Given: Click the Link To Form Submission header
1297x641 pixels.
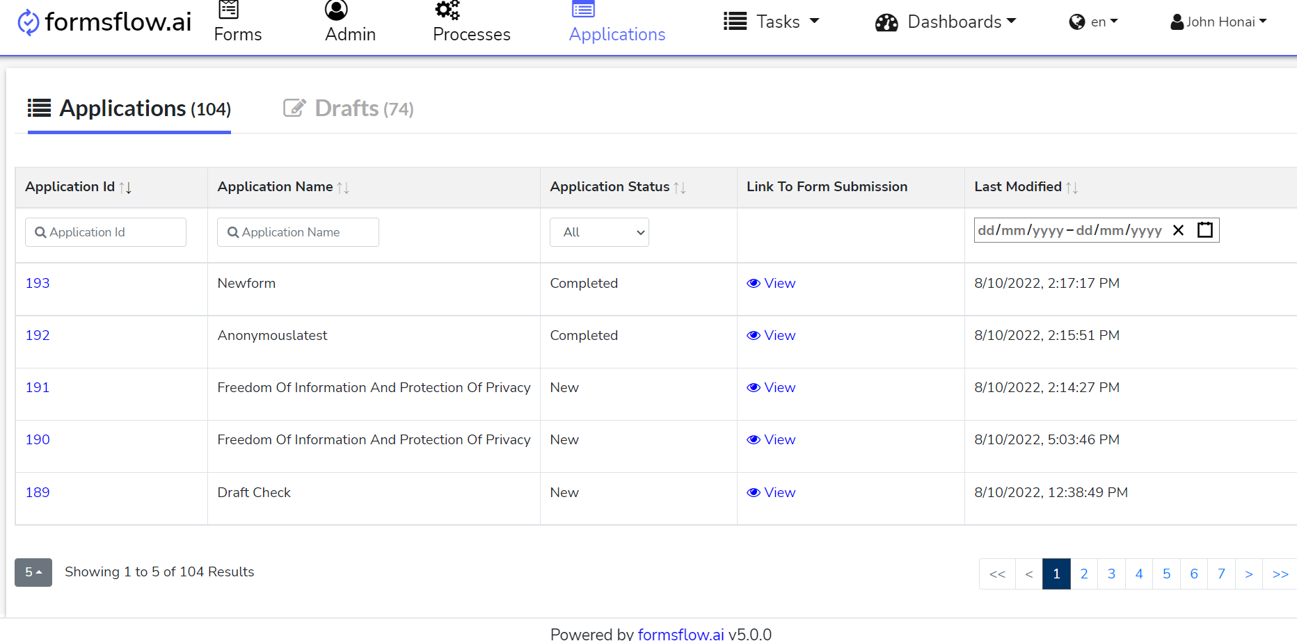Looking at the screenshot, I should coord(827,187).
